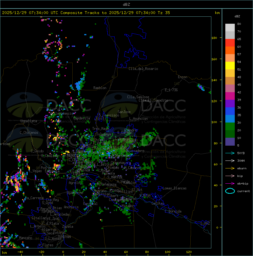Select the light gray swatch below 80 dBZ
The height and width of the screenshot is (256, 253).
click(x=230, y=27)
